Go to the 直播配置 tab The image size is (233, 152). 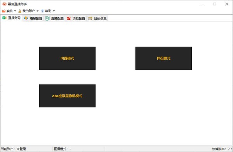(x=54, y=18)
